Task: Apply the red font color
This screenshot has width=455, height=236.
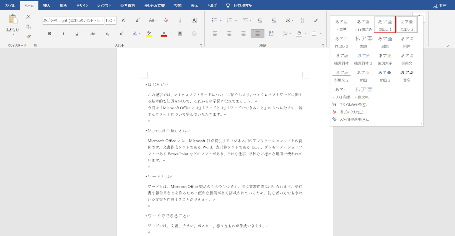Action: pyautogui.click(x=164, y=33)
